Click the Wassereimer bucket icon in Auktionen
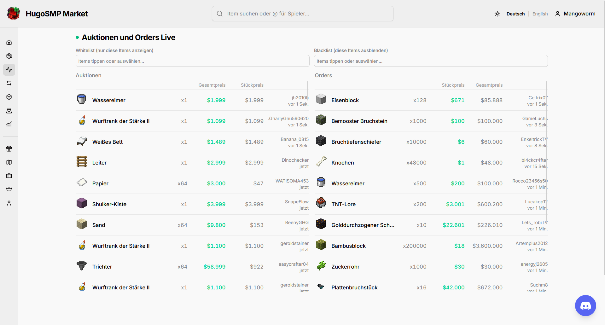This screenshot has width=605, height=325. [x=82, y=99]
